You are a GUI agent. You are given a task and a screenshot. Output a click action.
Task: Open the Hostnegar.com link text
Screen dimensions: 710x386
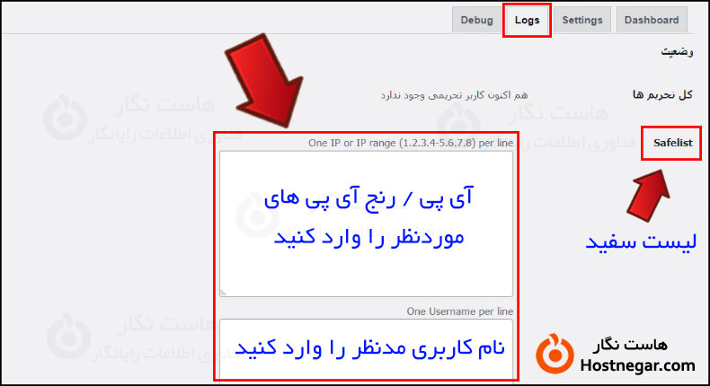[x=637, y=365]
